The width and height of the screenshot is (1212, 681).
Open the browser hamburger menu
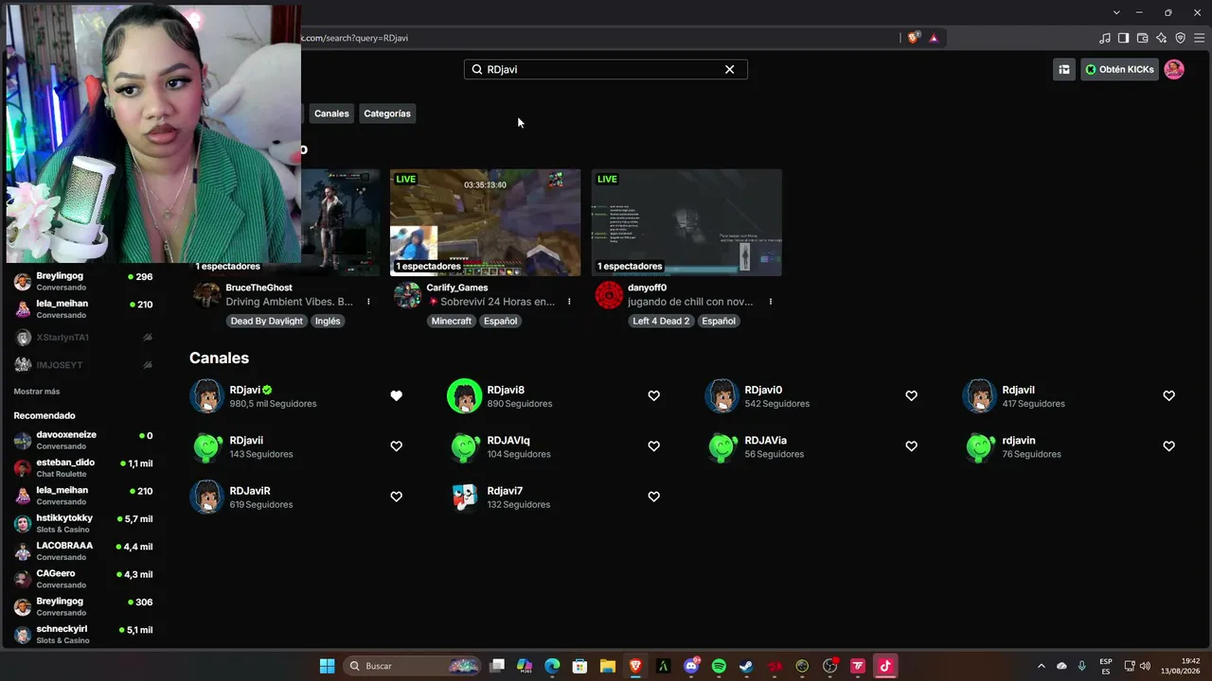1199,38
